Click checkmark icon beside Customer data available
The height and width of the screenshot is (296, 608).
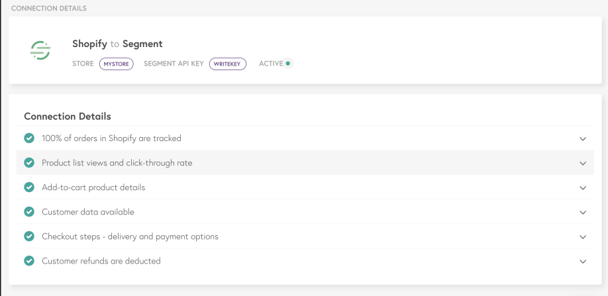coord(29,212)
